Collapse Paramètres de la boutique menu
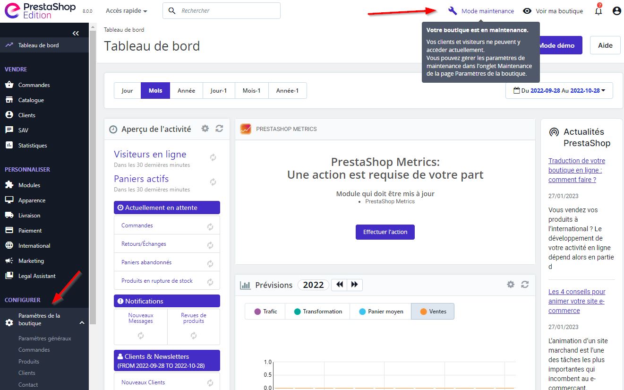The image size is (624, 390). coord(82,323)
